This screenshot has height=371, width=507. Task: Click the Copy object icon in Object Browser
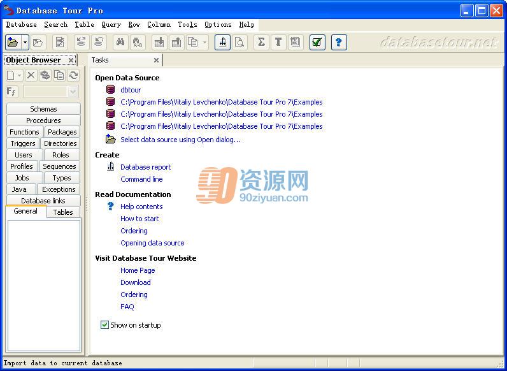(x=59, y=75)
